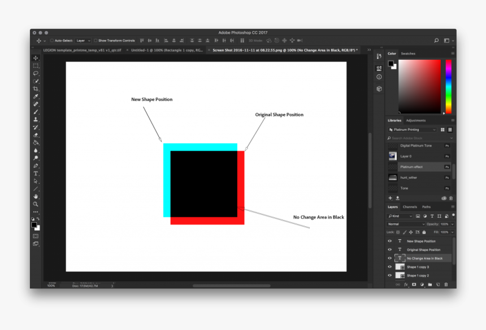The height and width of the screenshot is (330, 486).
Task: Switch to the Channels tab
Action: (410, 207)
